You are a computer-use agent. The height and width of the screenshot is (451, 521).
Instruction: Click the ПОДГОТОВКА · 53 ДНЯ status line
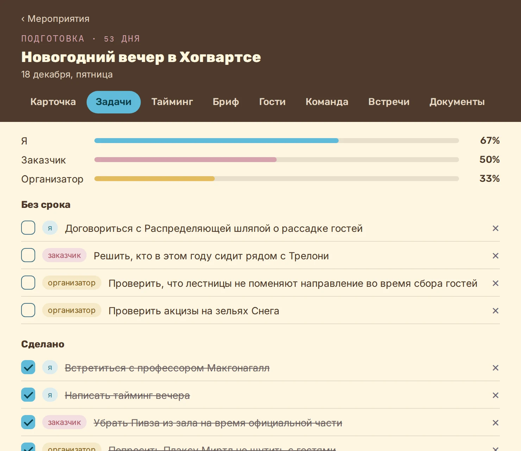[x=81, y=39]
